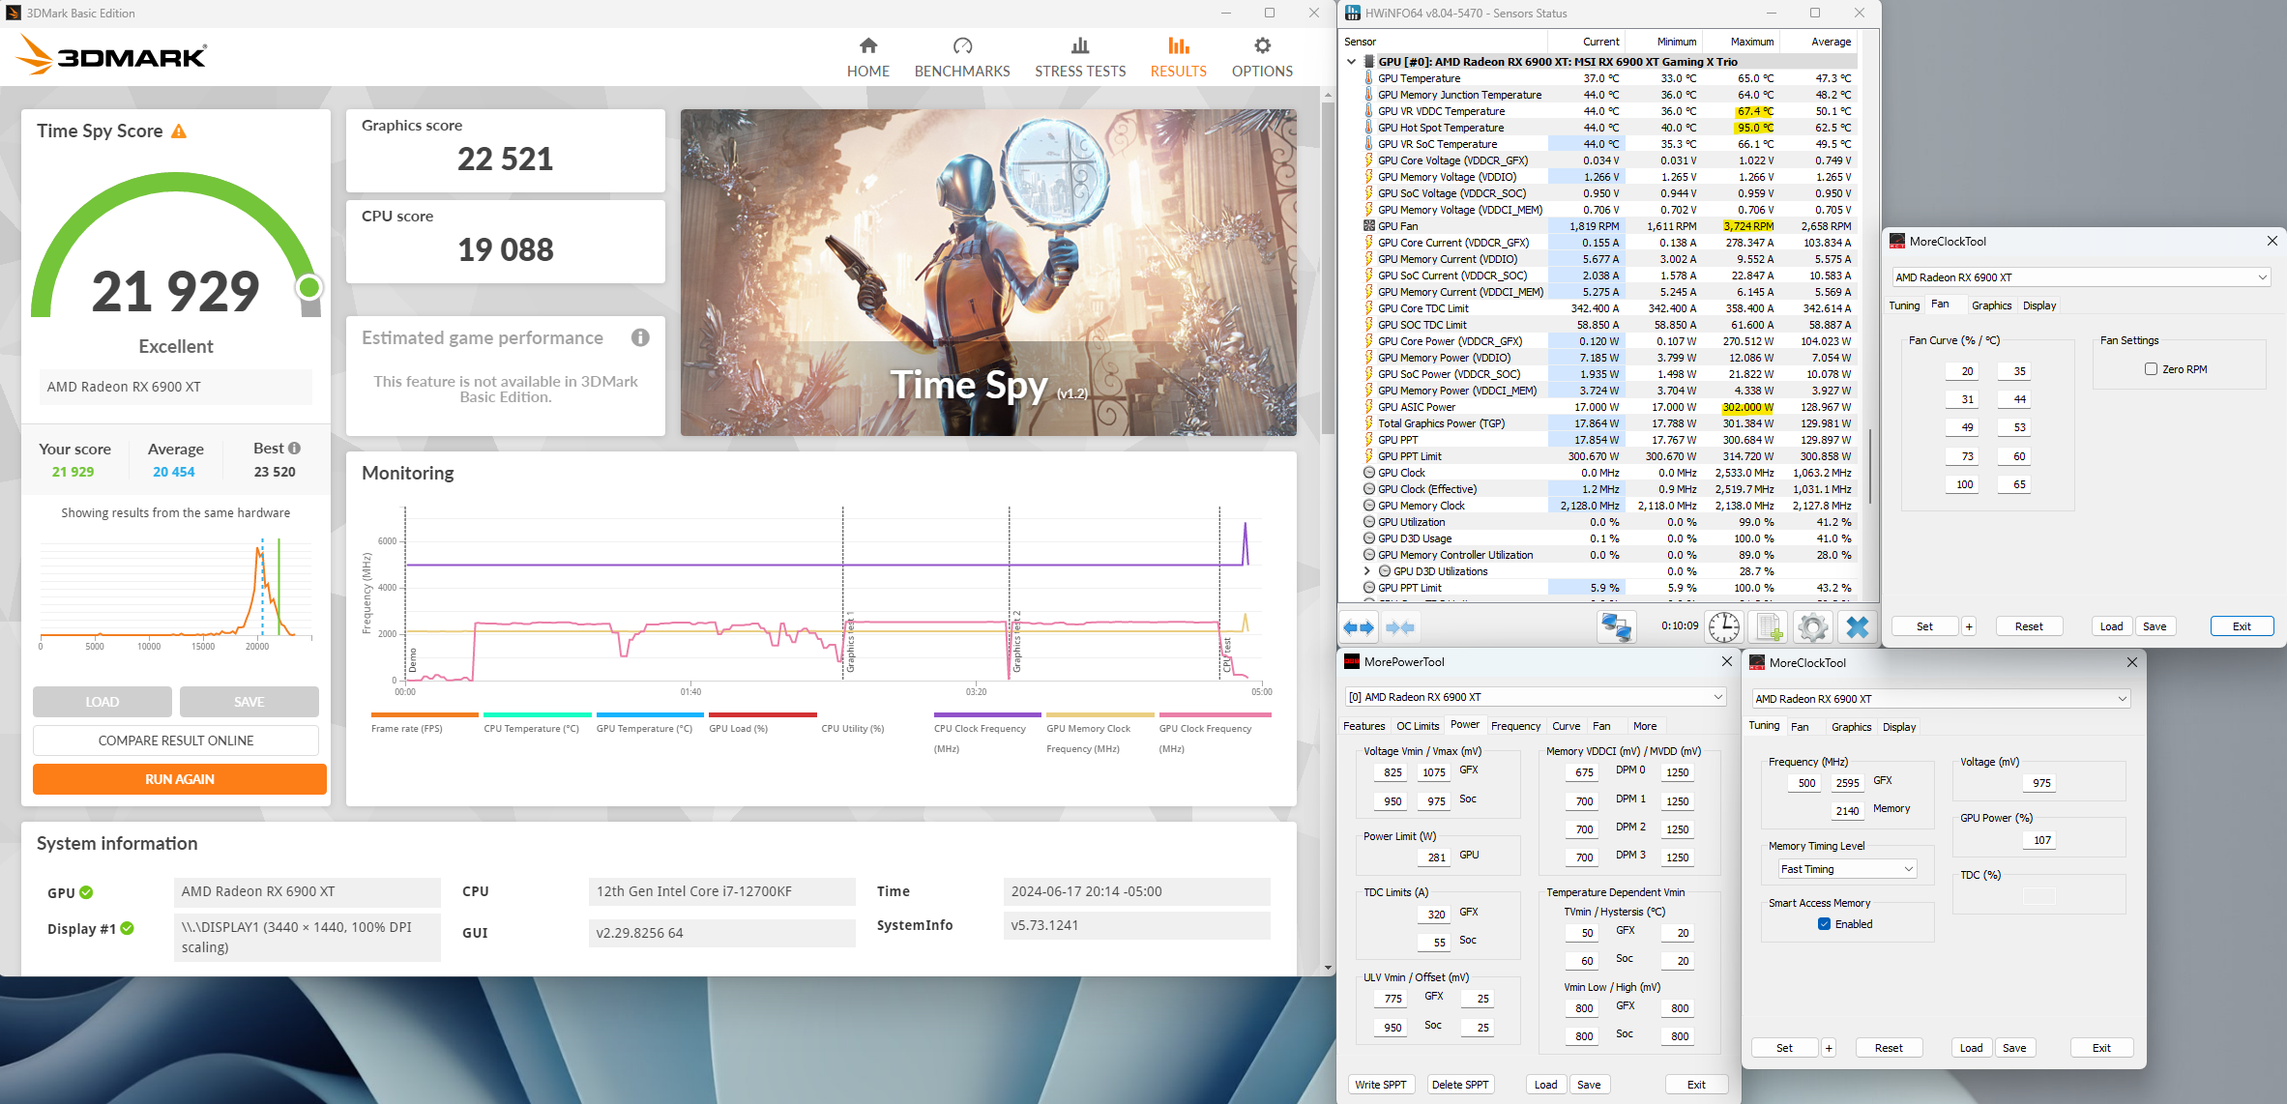This screenshot has width=2287, height=1104.
Task: Open 3DMark OPTIONS gear
Action: pyautogui.click(x=1262, y=58)
